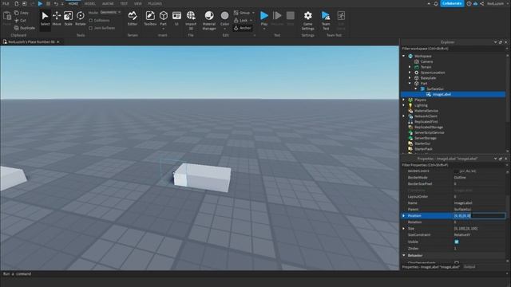Enable the Collisions checkbox
511x287 pixels.
[x=90, y=21]
